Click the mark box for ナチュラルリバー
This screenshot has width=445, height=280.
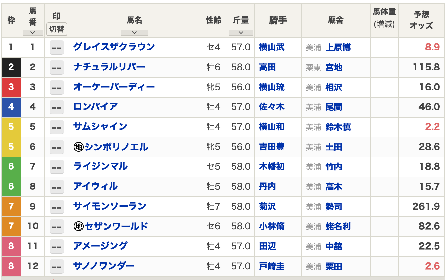pyautogui.click(x=57, y=68)
